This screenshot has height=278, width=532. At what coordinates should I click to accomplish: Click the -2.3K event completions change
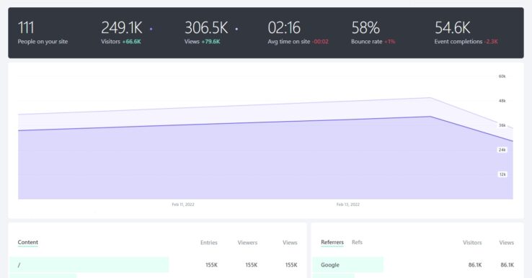point(492,42)
